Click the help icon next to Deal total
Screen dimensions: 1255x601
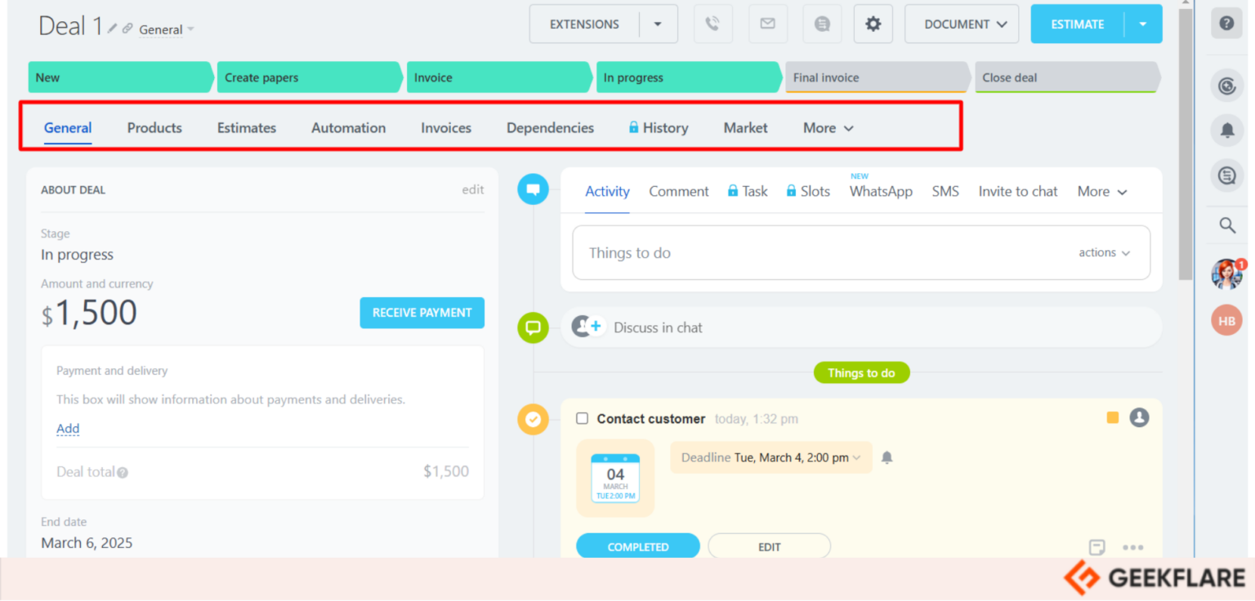click(123, 472)
